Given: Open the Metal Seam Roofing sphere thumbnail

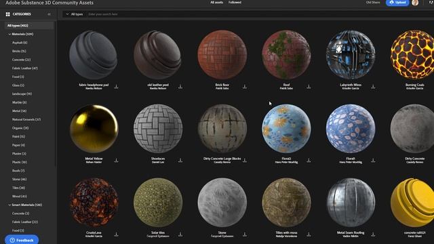Looking at the screenshot, I should click(351, 203).
